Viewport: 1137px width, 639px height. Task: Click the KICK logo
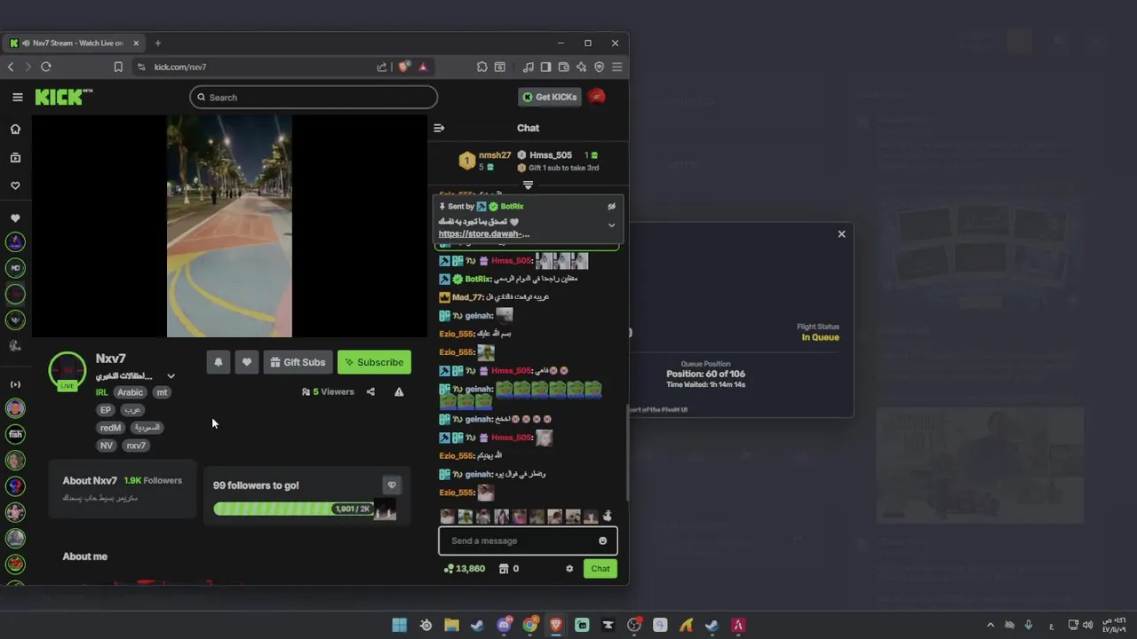click(63, 97)
